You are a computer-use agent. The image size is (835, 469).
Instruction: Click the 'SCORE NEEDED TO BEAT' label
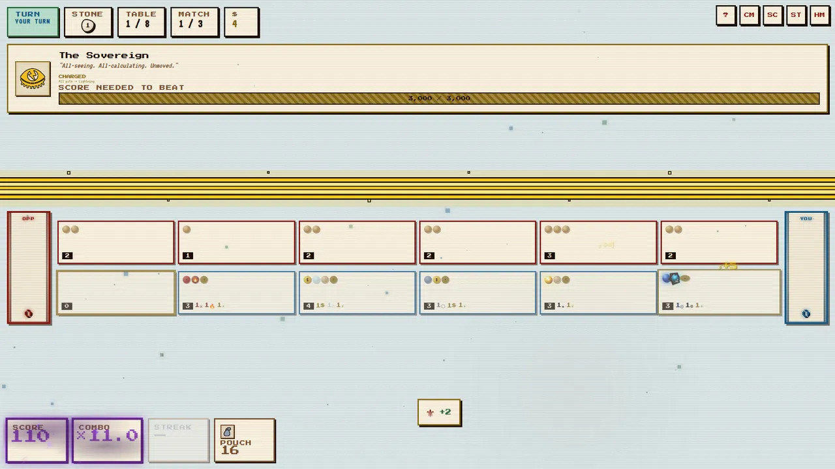click(x=121, y=87)
